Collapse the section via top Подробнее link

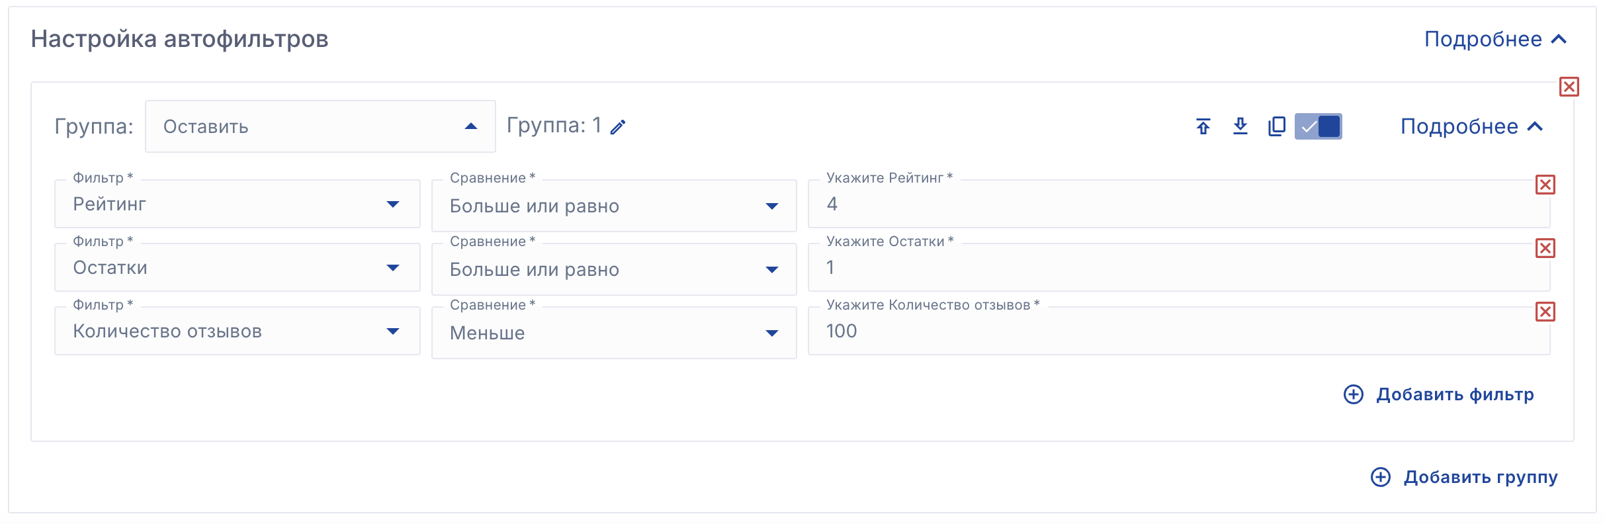tap(1495, 39)
